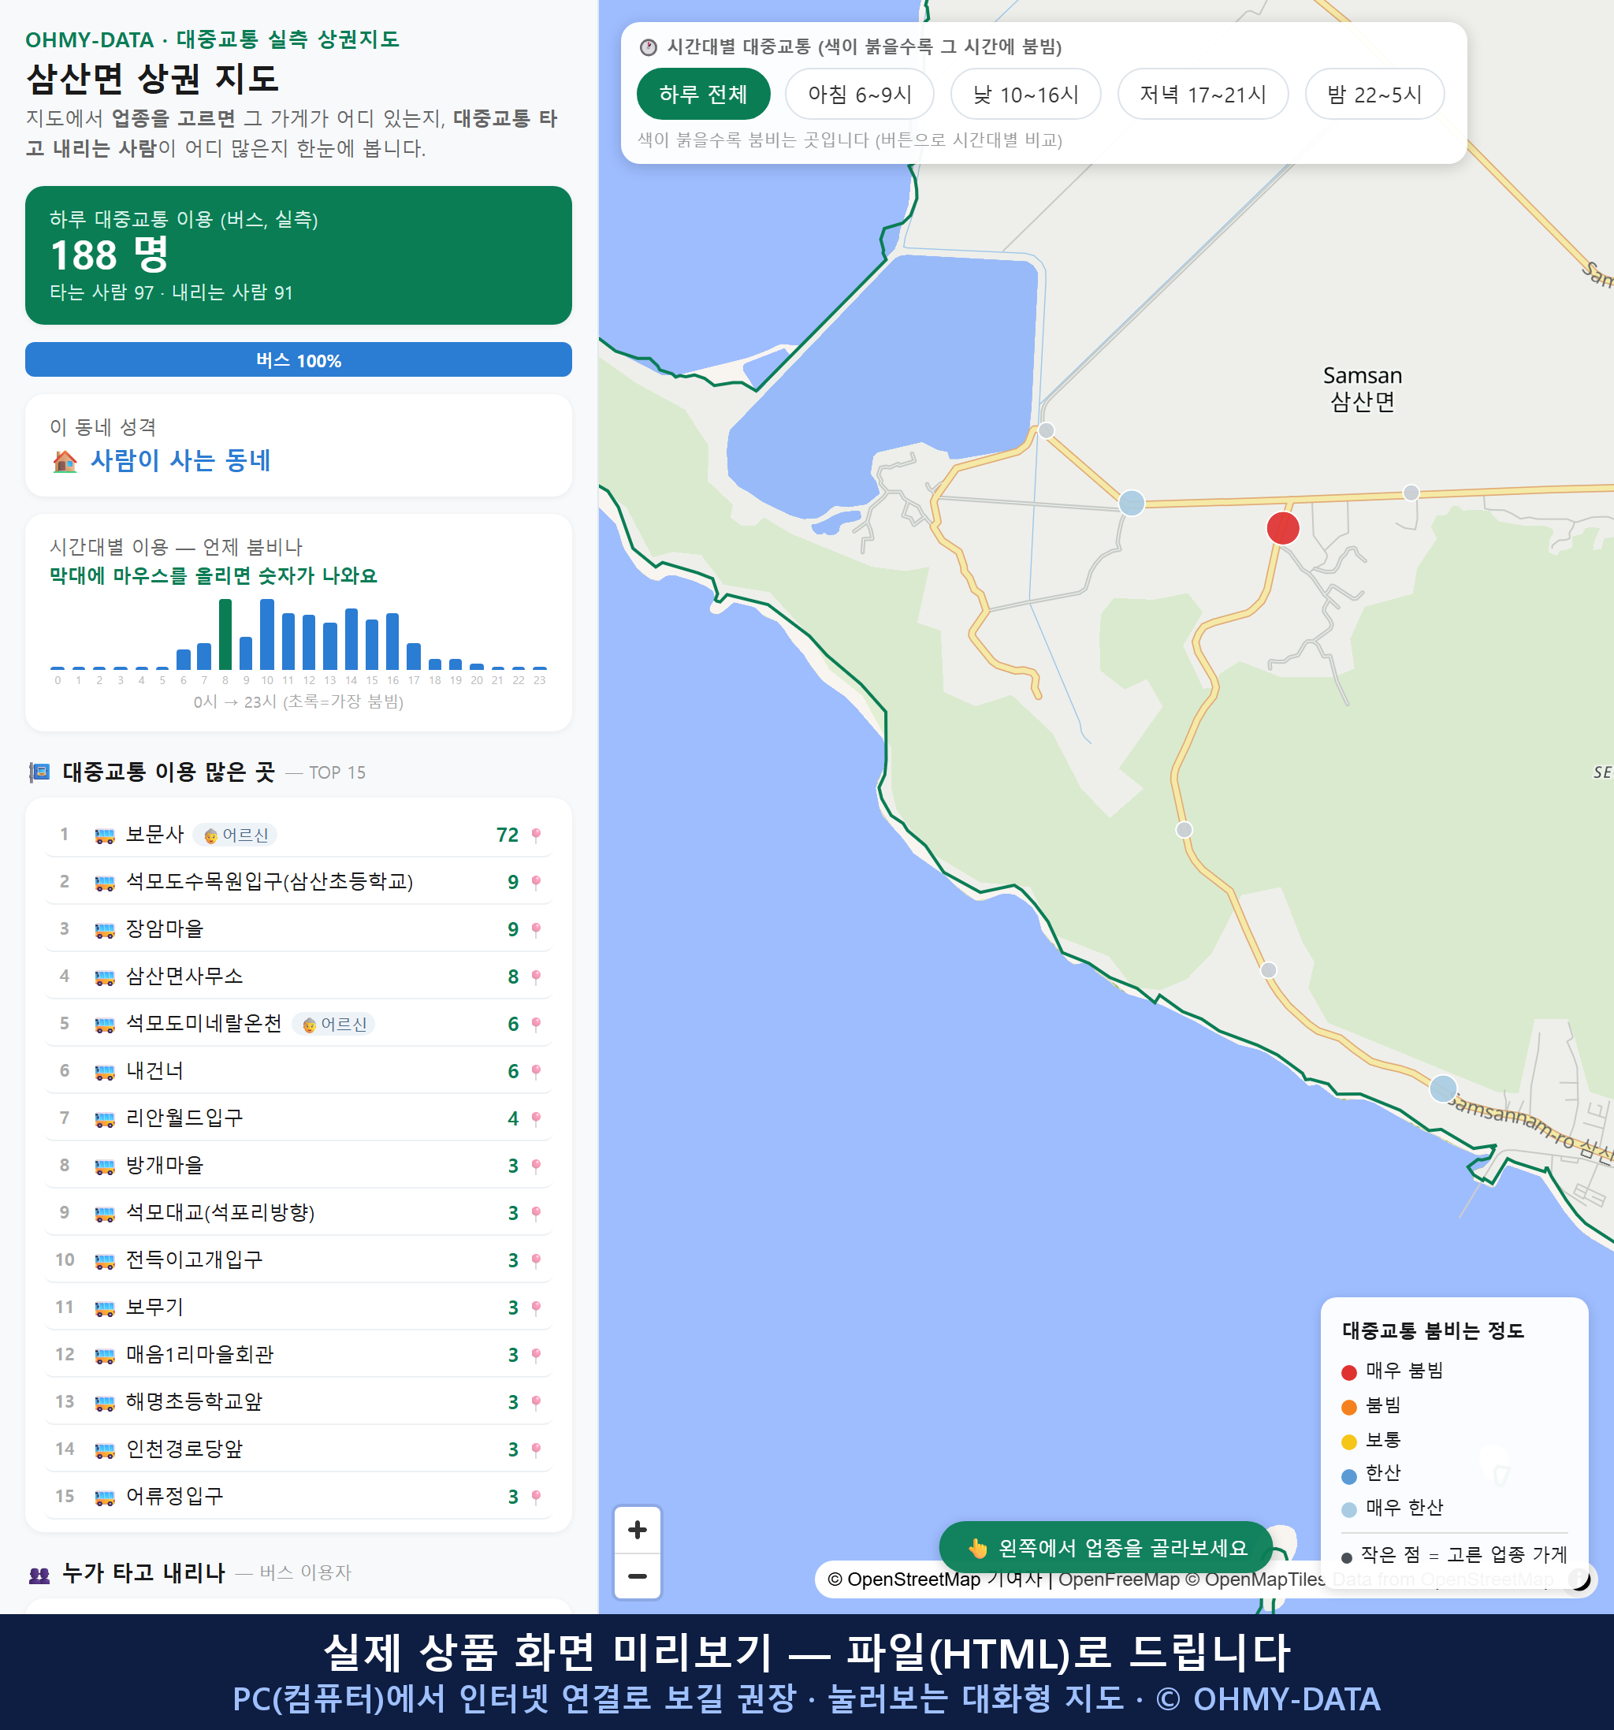Click the 버스 100% blue share bar
Screen dimensions: 1614x1730
pyautogui.click(x=299, y=359)
